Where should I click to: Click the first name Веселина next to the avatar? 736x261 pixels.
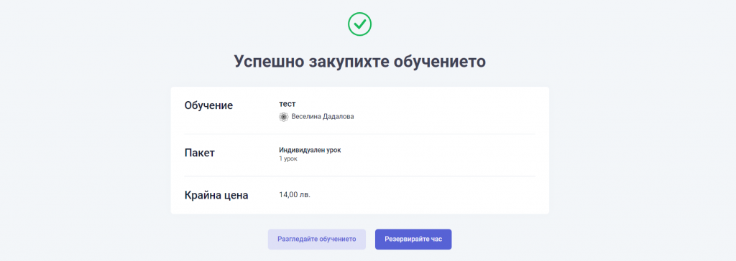[306, 117]
